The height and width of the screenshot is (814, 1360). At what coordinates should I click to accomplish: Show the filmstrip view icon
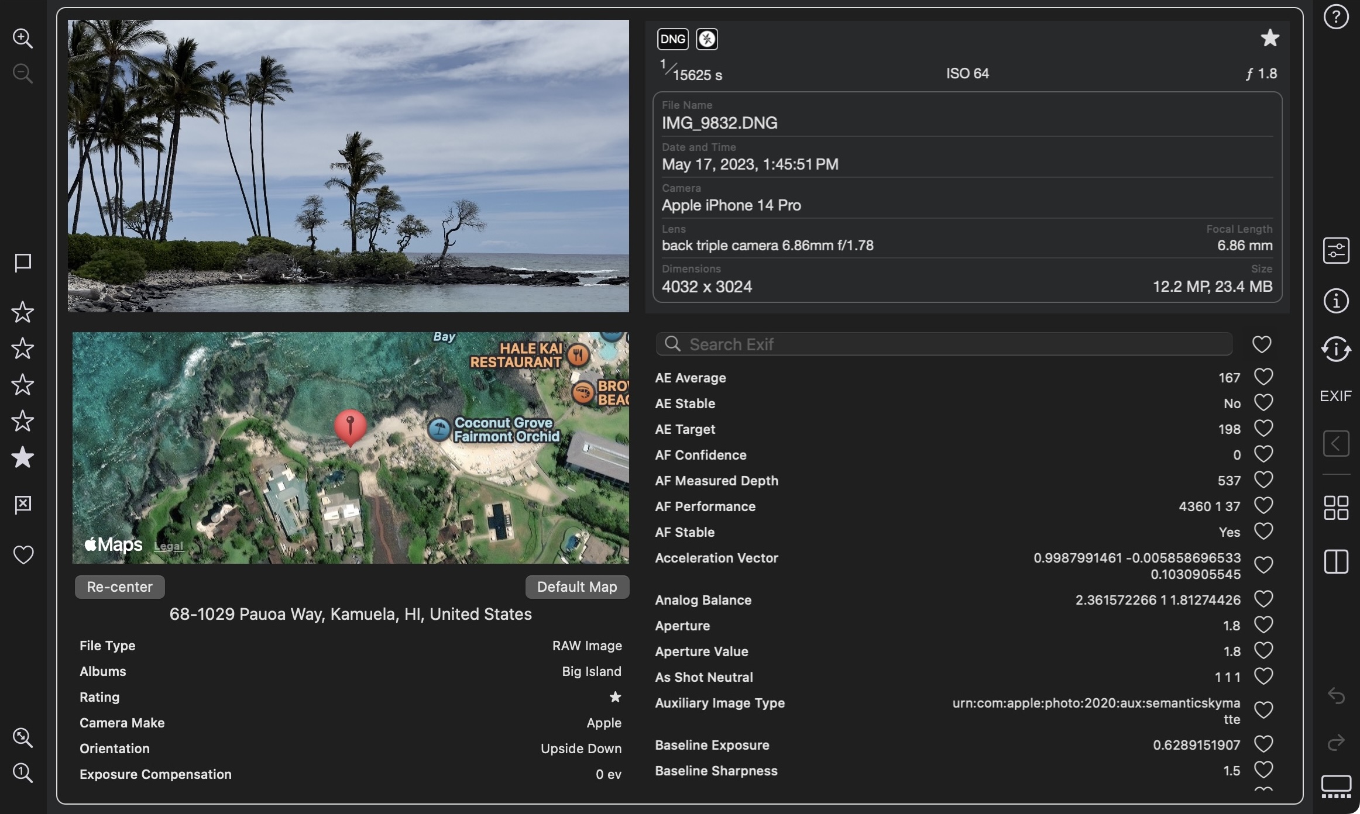coord(1336,785)
